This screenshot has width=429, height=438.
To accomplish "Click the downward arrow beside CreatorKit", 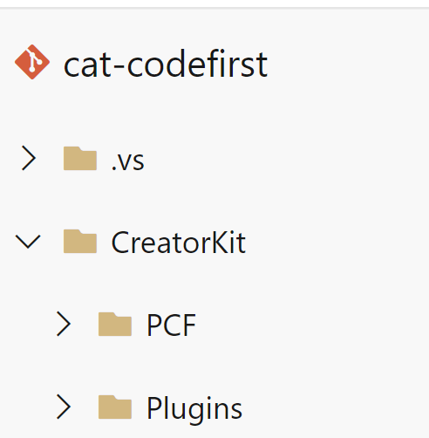I will (28, 242).
